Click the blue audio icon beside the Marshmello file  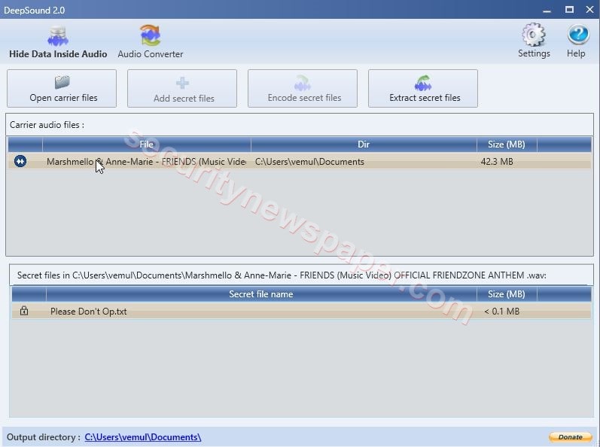20,161
